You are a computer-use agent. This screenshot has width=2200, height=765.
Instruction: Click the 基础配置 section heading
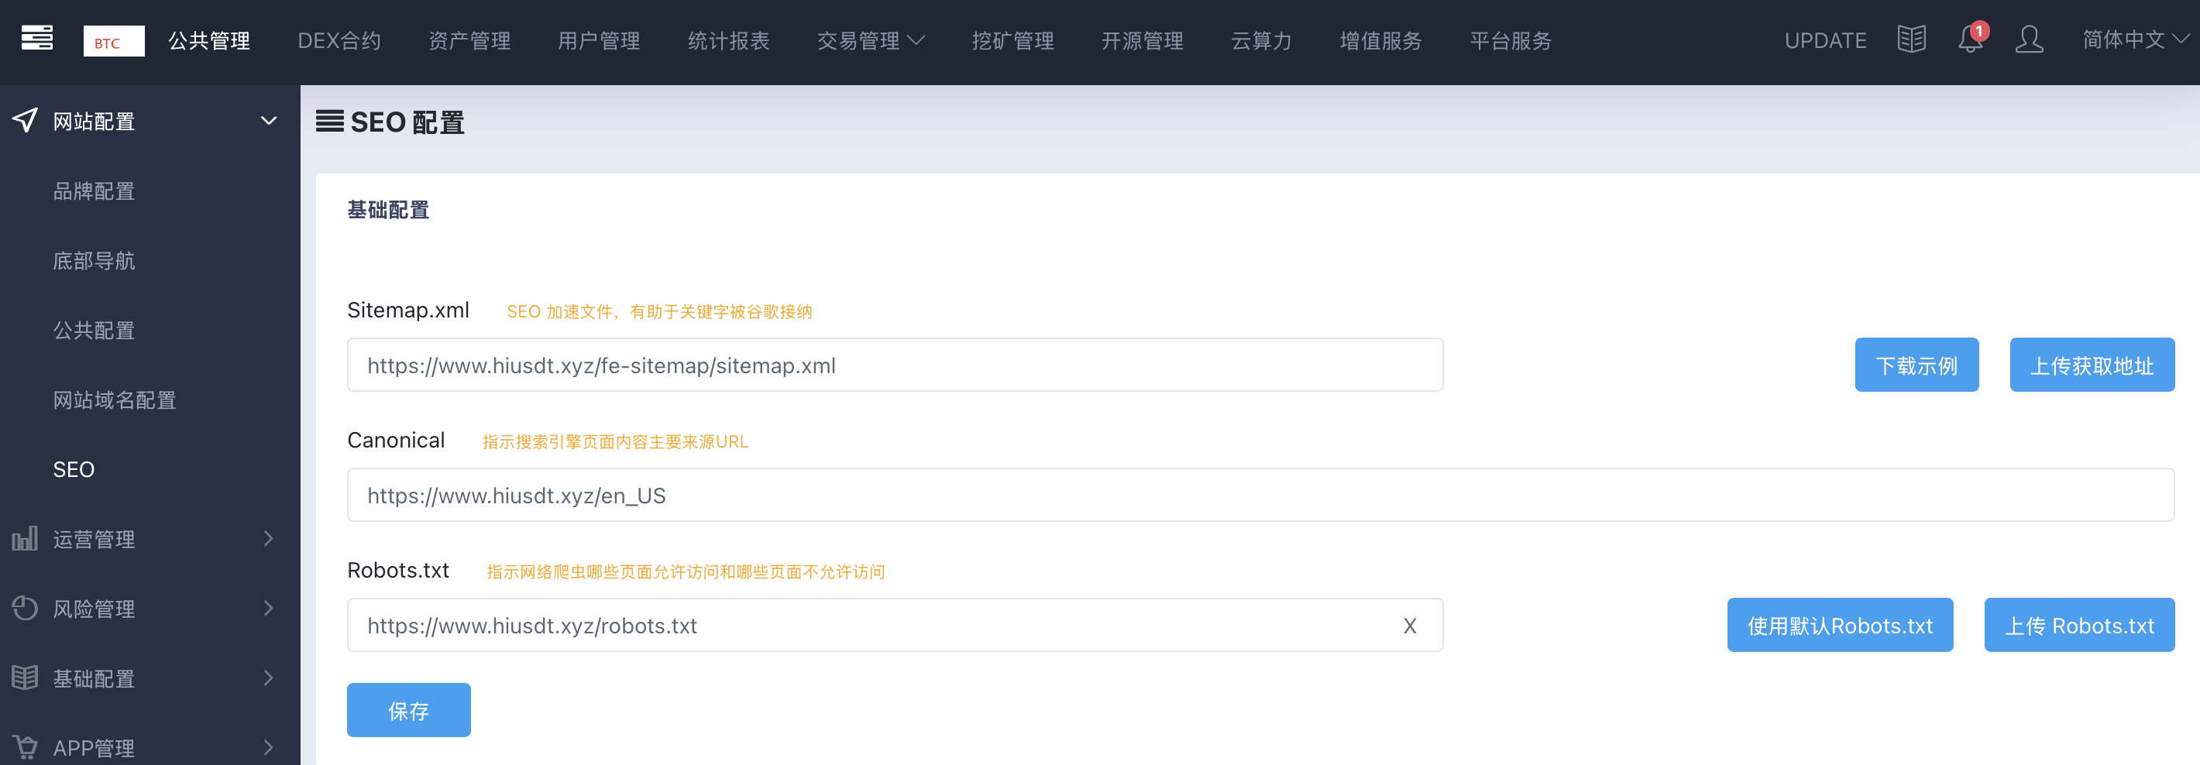(388, 210)
